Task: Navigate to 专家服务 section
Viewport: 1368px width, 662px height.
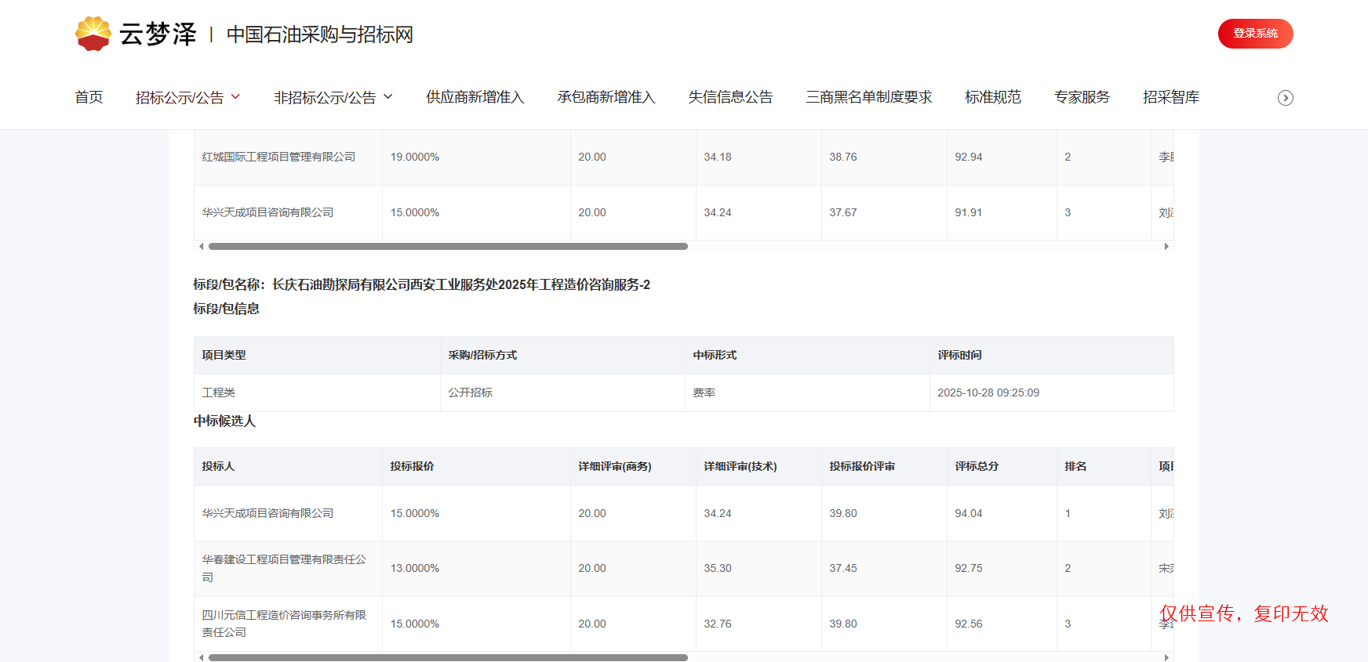Action: [1082, 97]
